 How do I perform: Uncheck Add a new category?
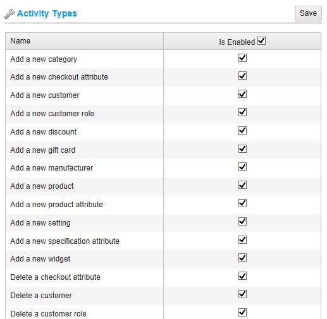[242, 58]
